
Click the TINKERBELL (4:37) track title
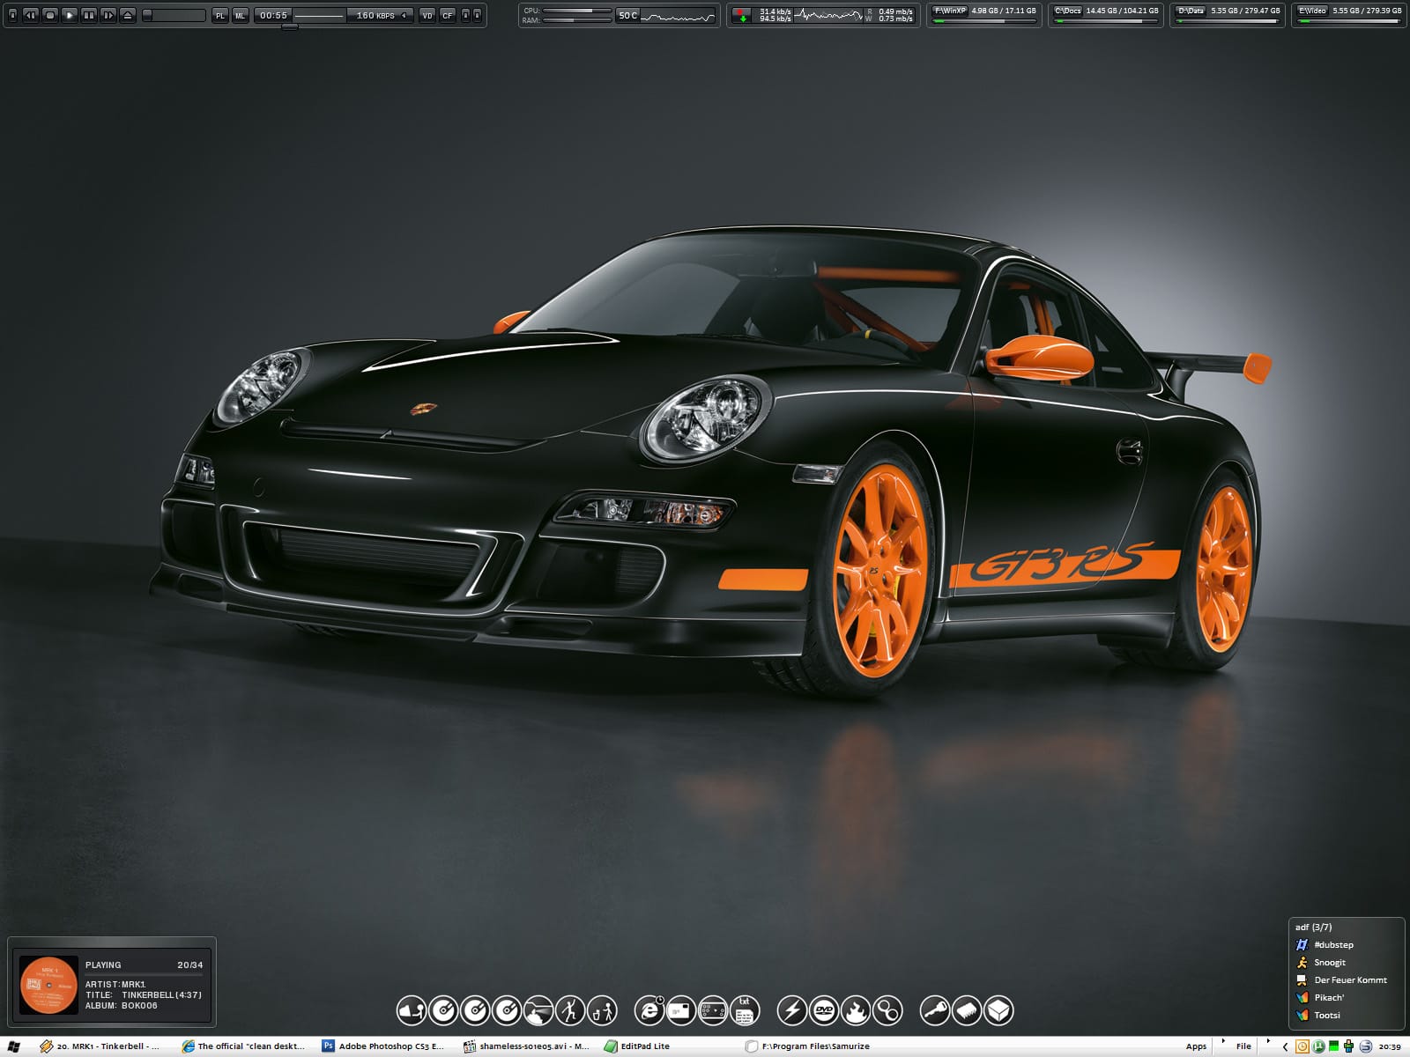pyautogui.click(x=161, y=994)
